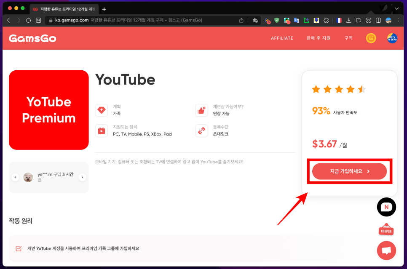407x269 pixels.
Task: Open the 구독 menu item
Action: pyautogui.click(x=348, y=38)
